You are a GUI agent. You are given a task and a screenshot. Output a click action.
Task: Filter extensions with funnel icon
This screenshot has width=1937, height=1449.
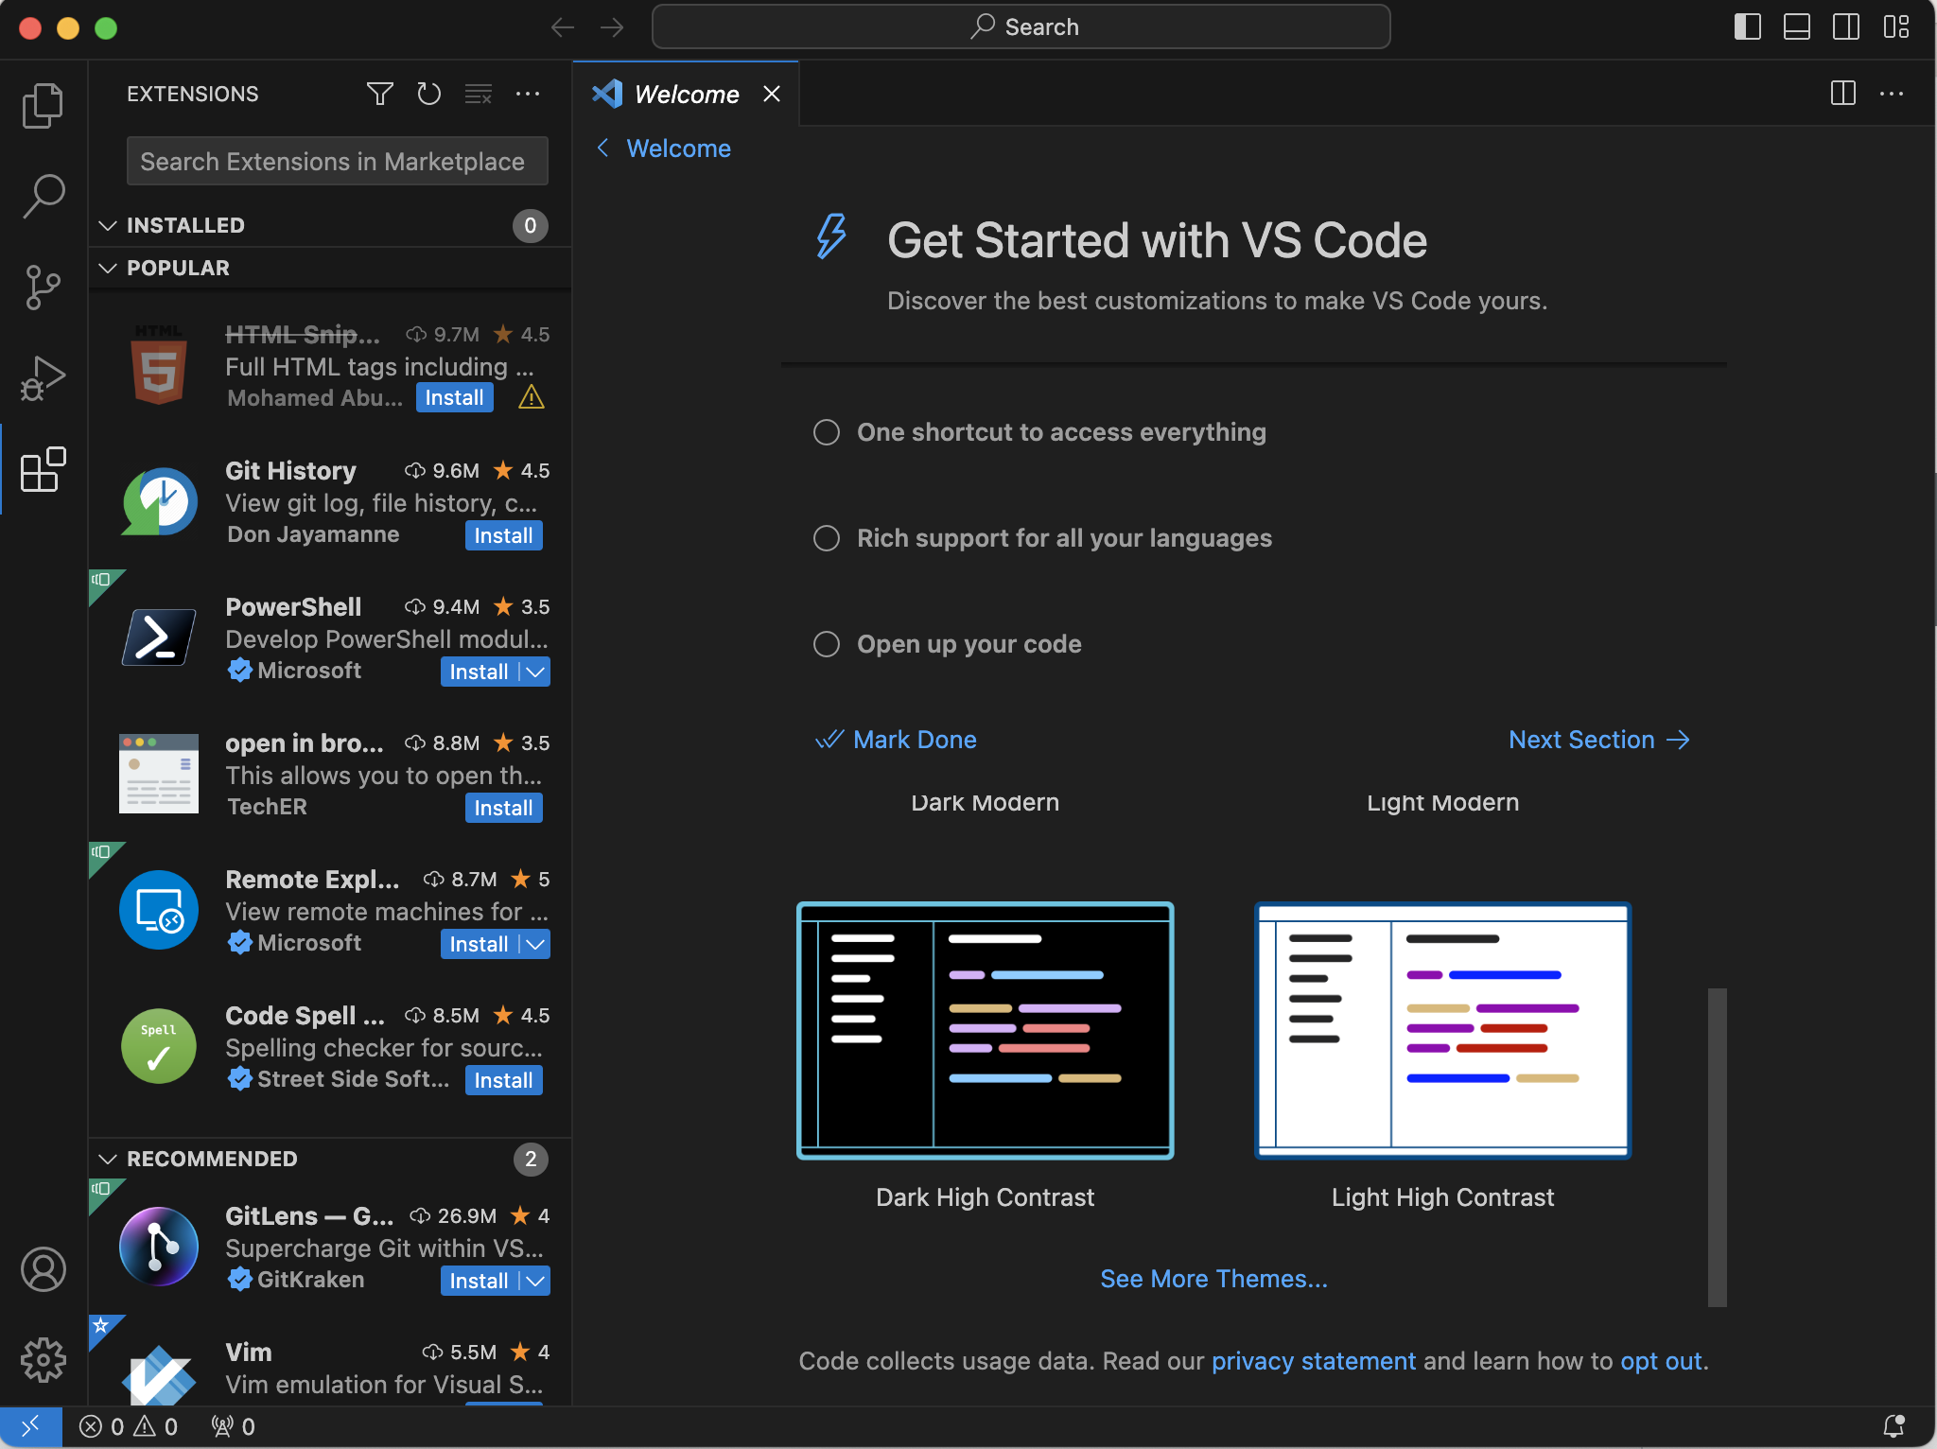379,94
